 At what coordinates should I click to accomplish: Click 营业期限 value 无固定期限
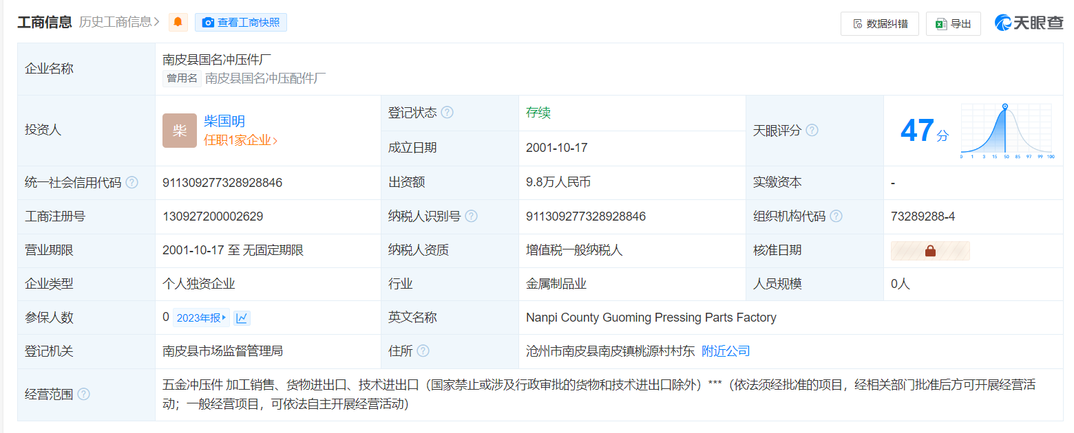(x=273, y=250)
